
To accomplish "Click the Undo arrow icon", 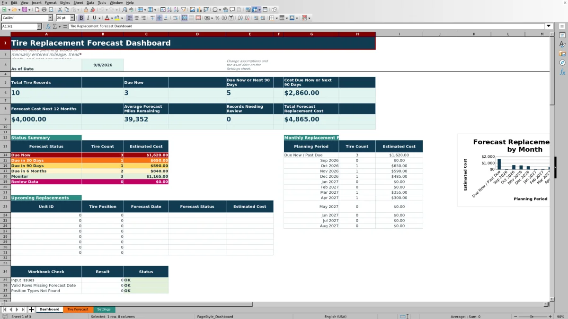I will pos(101,9).
